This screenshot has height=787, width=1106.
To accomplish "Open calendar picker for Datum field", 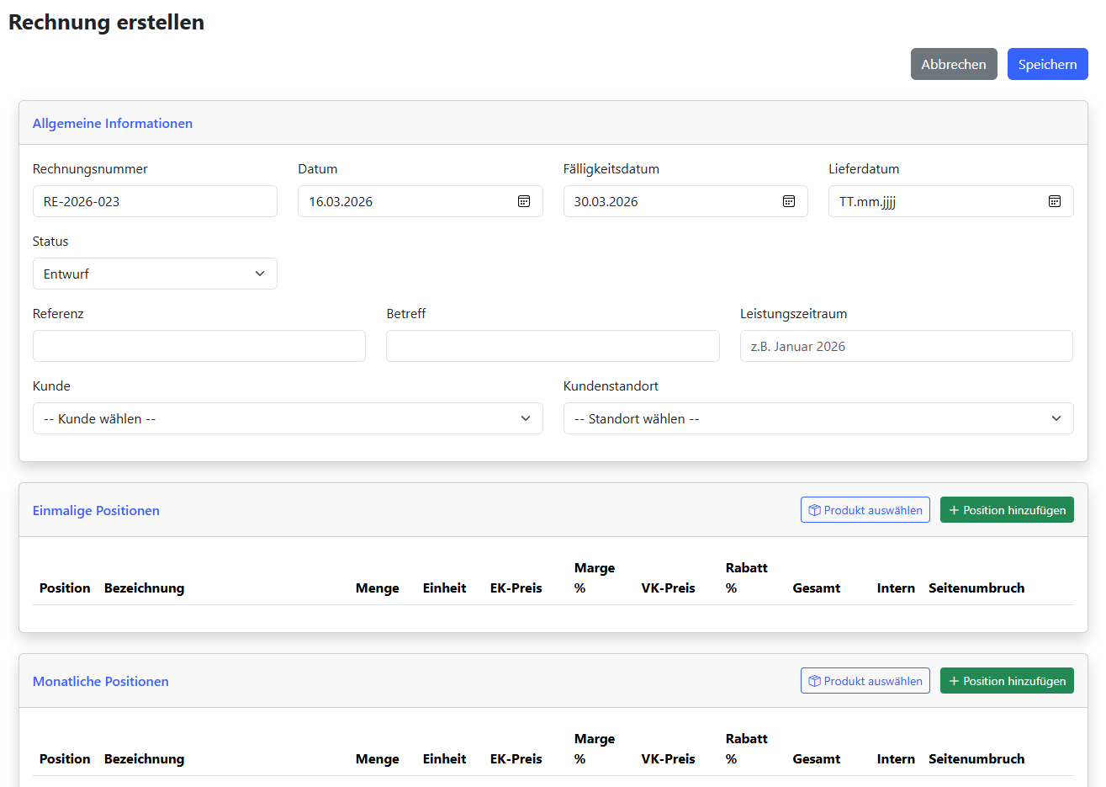I will (x=524, y=201).
